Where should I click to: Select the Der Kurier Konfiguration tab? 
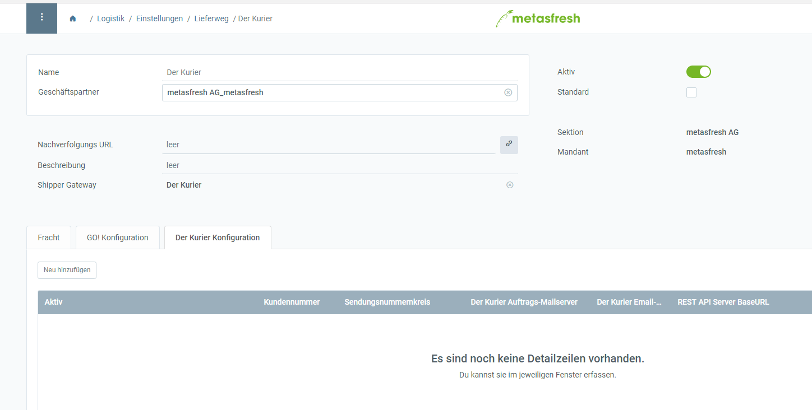[218, 237]
